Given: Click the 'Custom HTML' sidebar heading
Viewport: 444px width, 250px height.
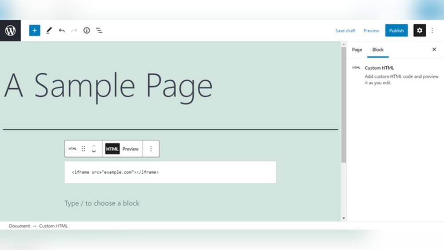Looking at the screenshot, I should pyautogui.click(x=379, y=68).
